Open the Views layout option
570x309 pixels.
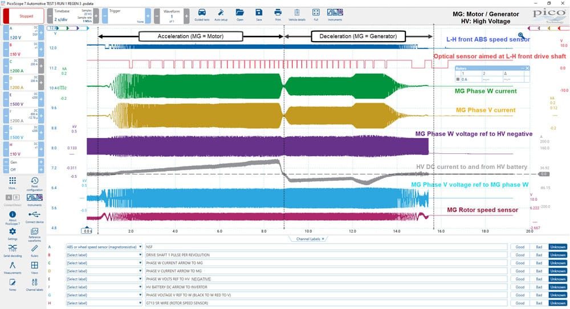pyautogui.click(x=35, y=267)
